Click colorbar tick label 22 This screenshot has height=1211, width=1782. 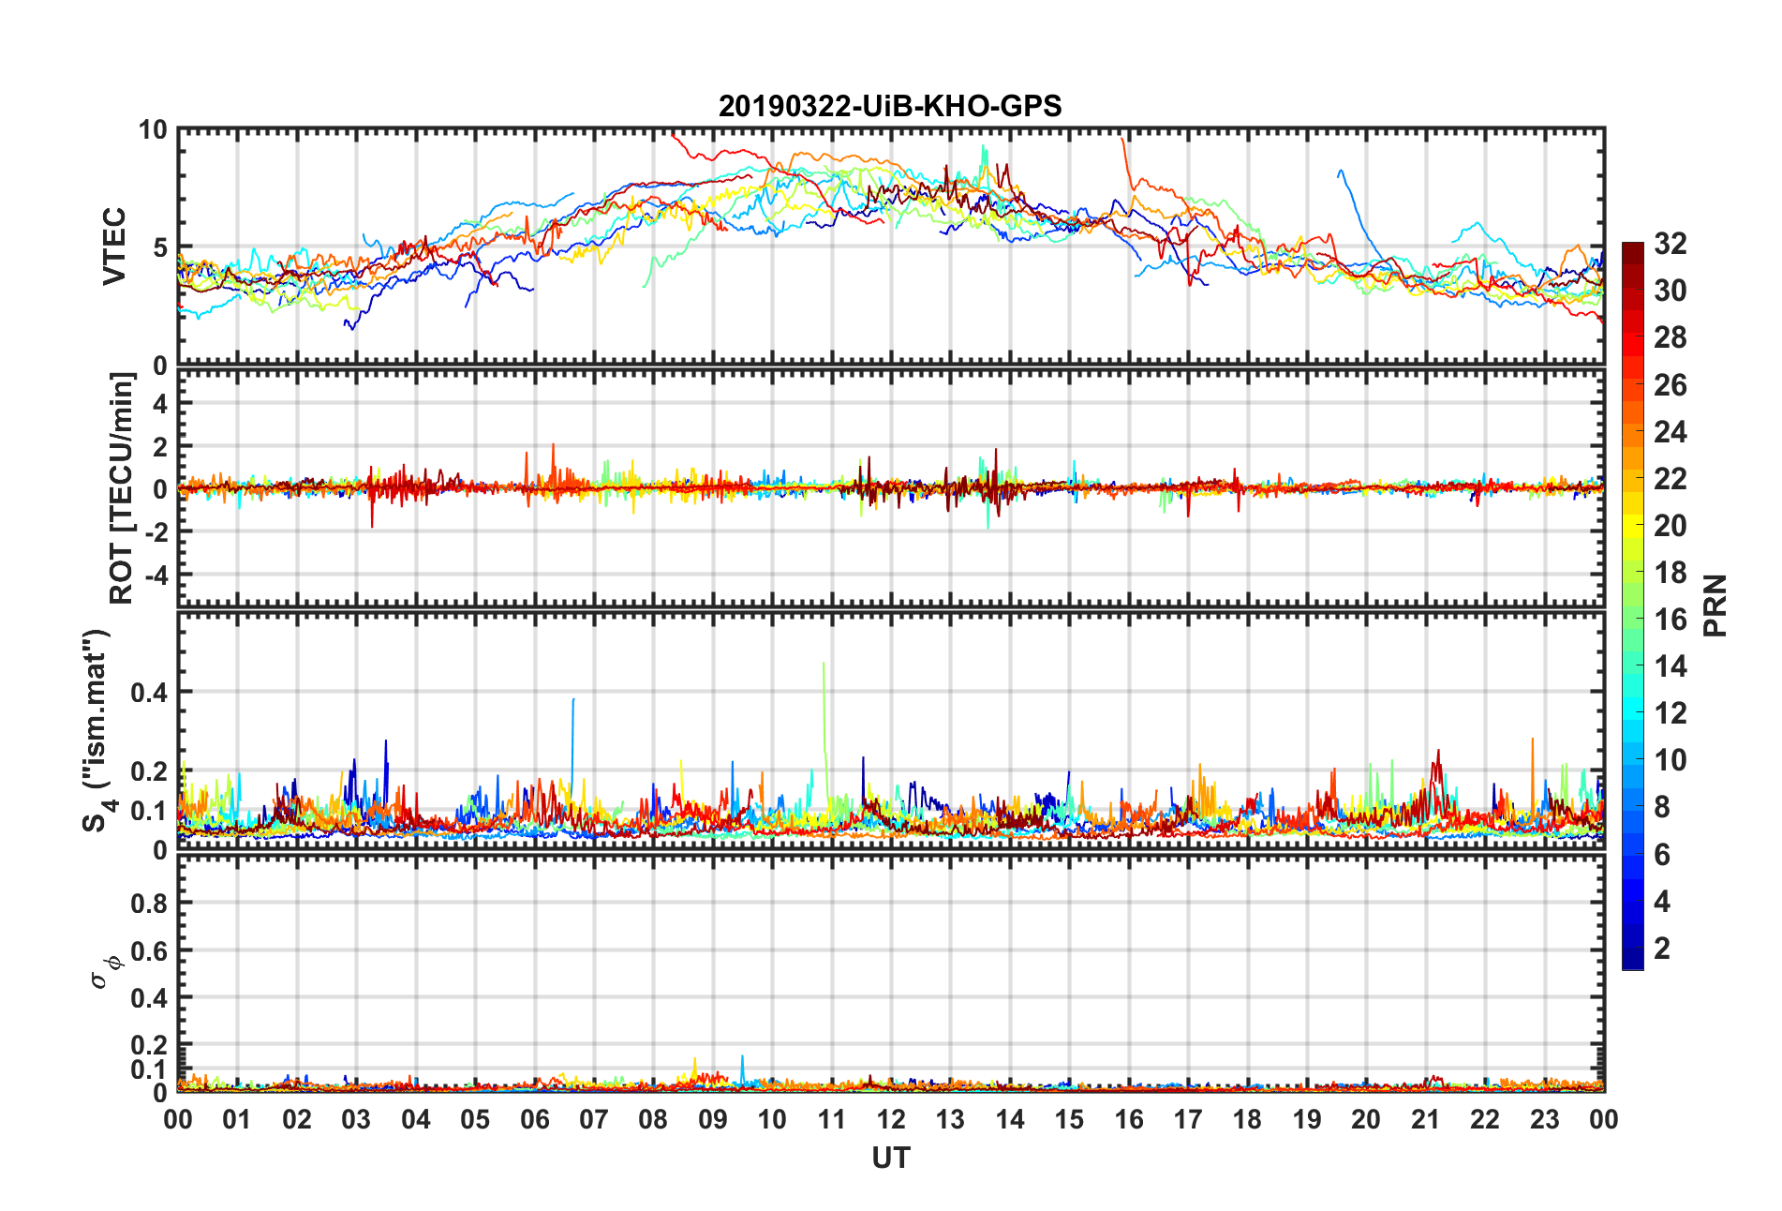(1670, 478)
